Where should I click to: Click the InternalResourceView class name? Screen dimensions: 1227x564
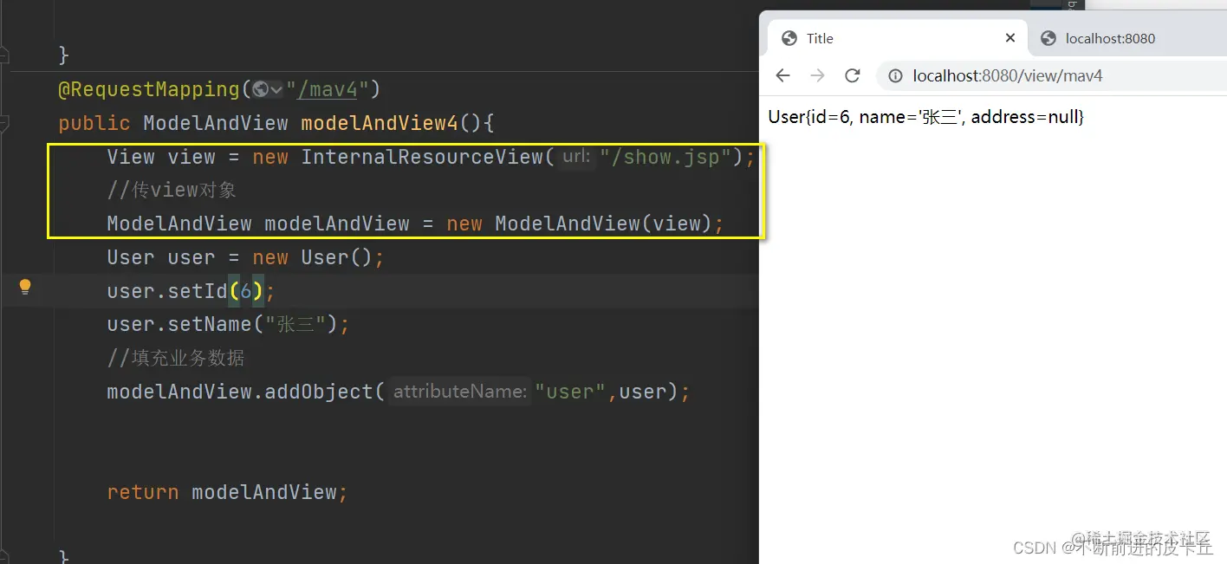pyautogui.click(x=422, y=157)
